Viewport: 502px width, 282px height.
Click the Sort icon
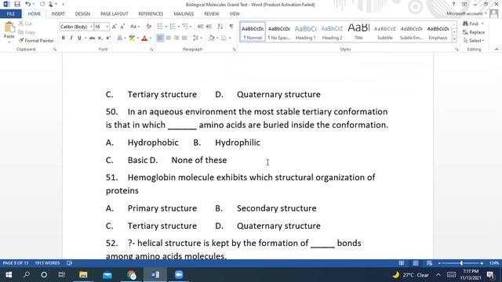[220, 27]
